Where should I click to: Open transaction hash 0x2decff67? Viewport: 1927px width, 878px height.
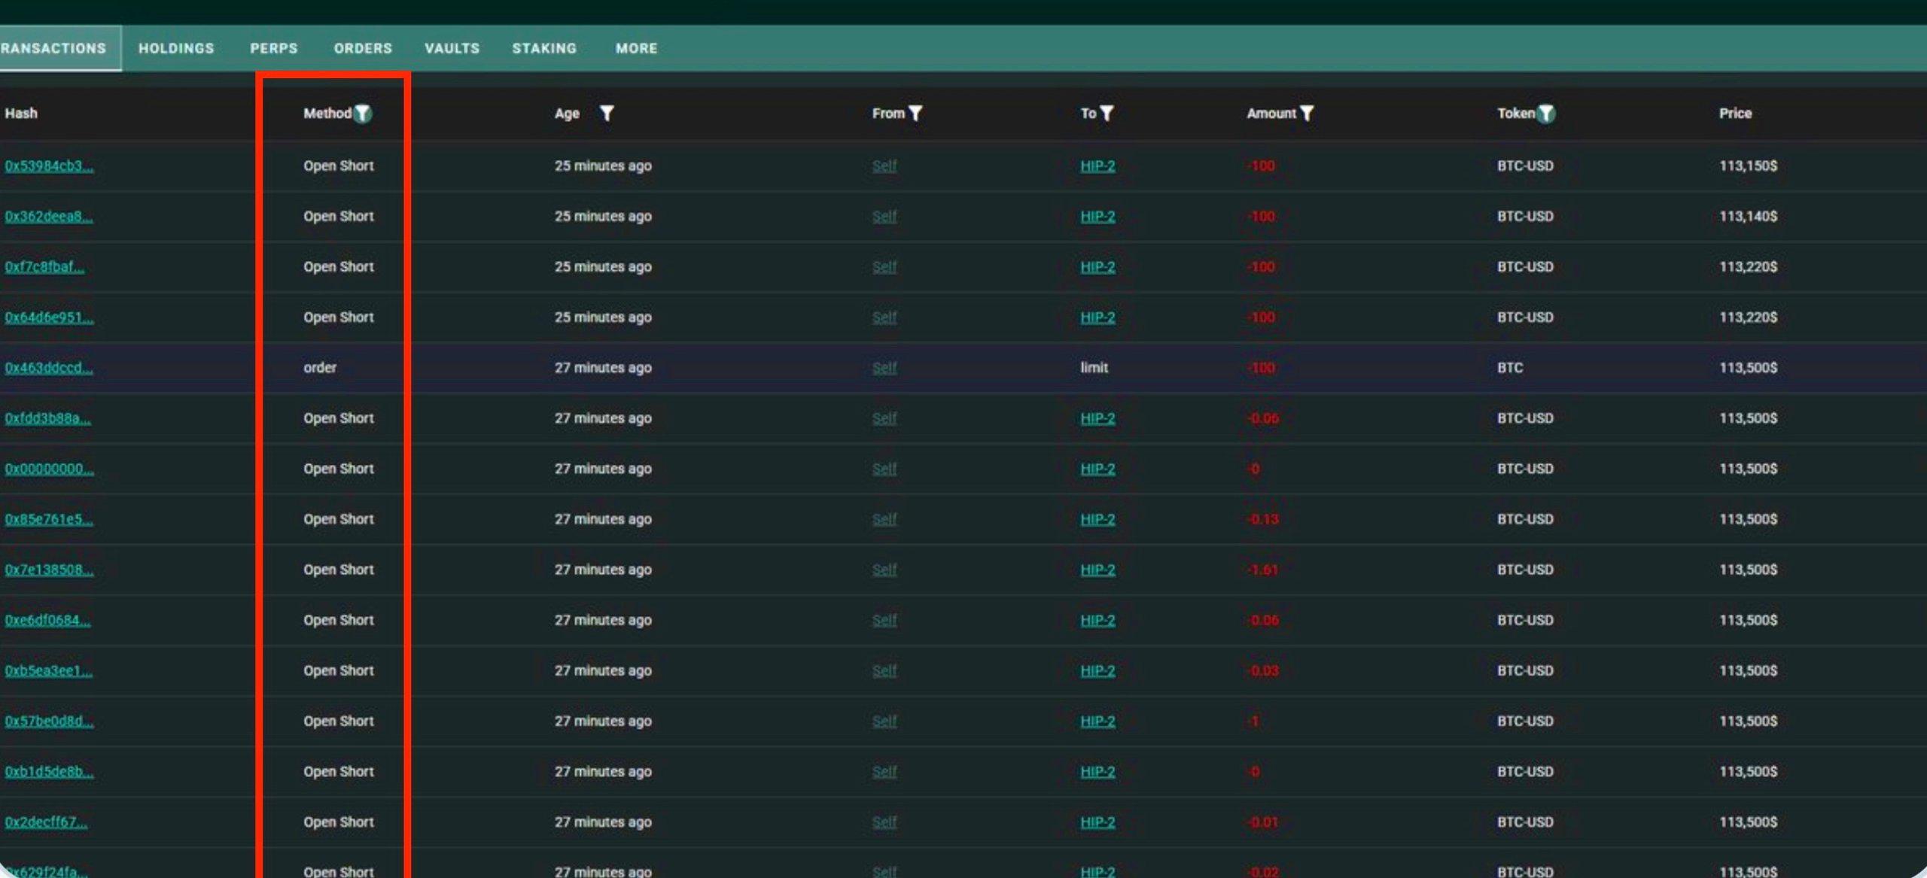pos(46,822)
